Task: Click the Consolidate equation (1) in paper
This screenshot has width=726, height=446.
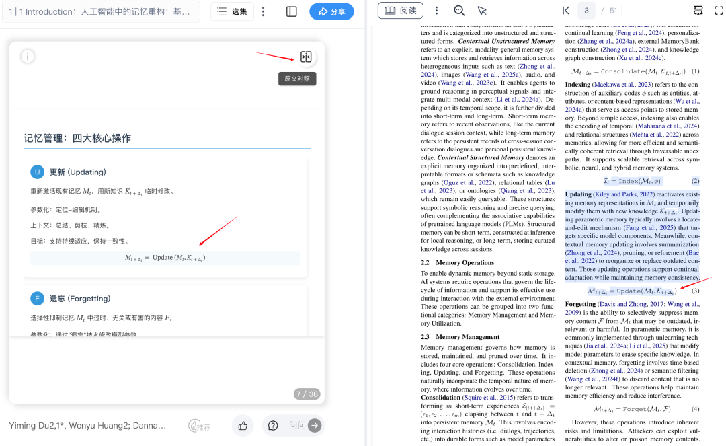Action: pos(629,71)
